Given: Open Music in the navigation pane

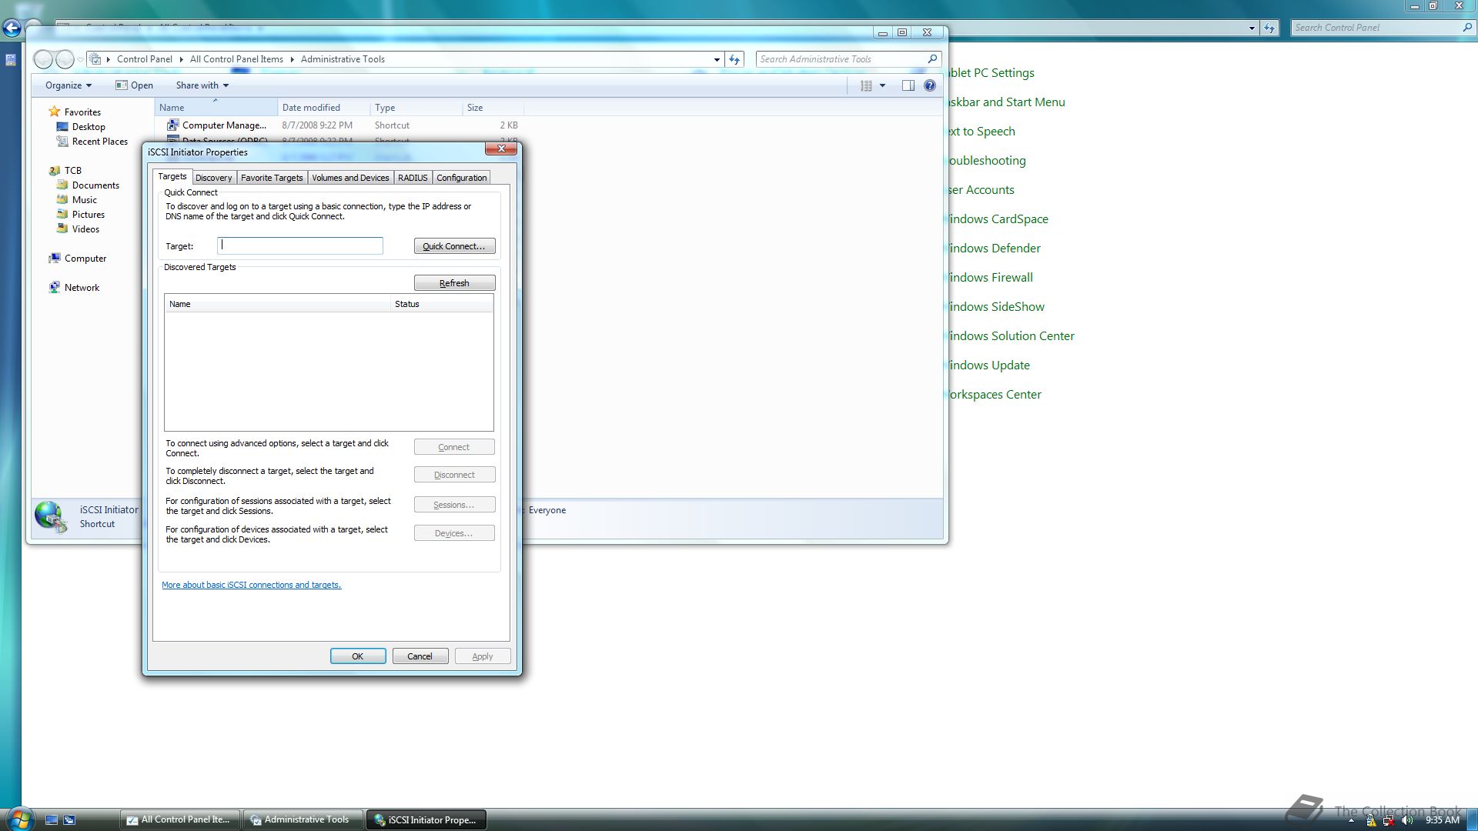Looking at the screenshot, I should click(76, 200).
